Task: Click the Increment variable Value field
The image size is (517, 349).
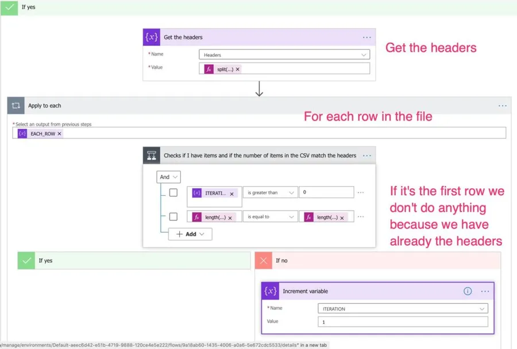Action: pyautogui.click(x=403, y=322)
